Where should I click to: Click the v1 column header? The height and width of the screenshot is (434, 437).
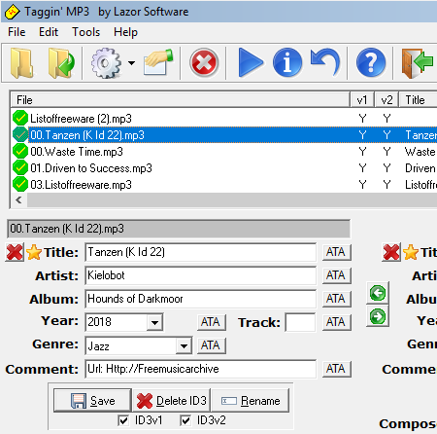click(362, 100)
